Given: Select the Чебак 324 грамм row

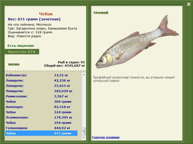Looking at the screenshot, I should pos(41,112).
